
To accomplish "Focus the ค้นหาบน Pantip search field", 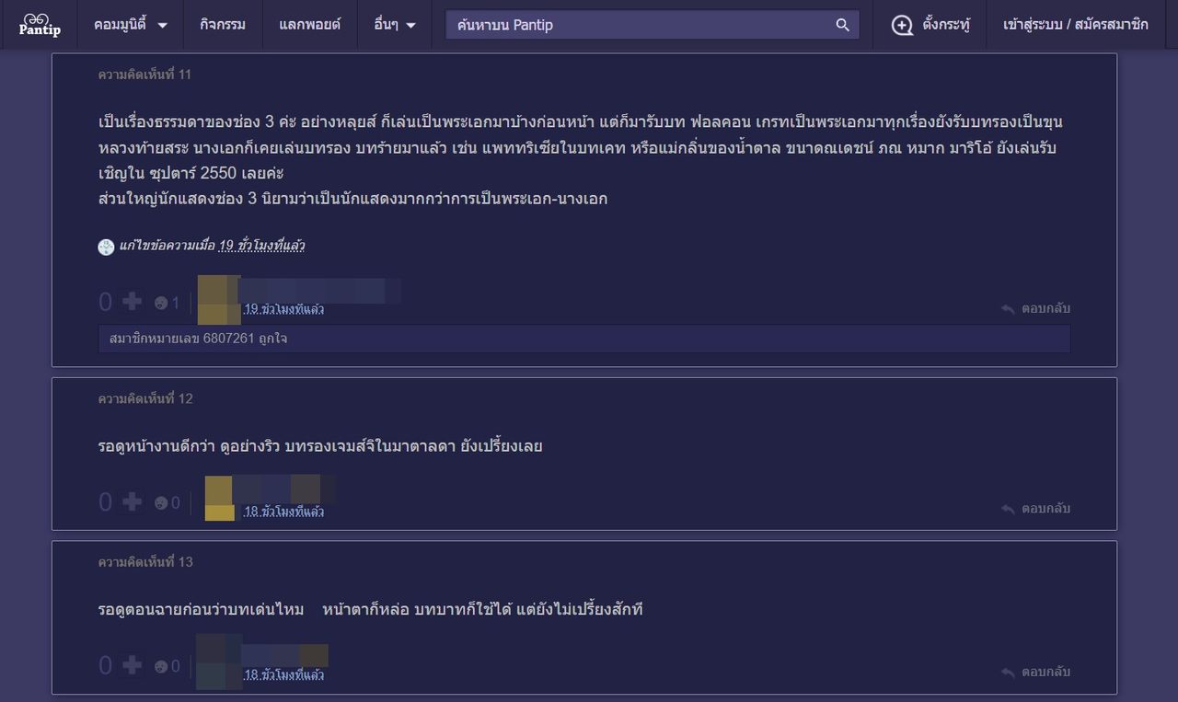I will point(640,25).
